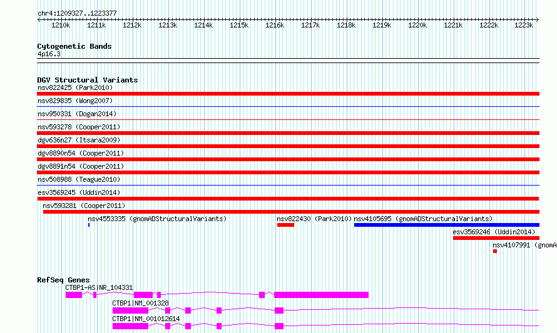Open the nsv593281 (Cooper2011) label
The height and width of the screenshot is (333, 557).
point(84,206)
